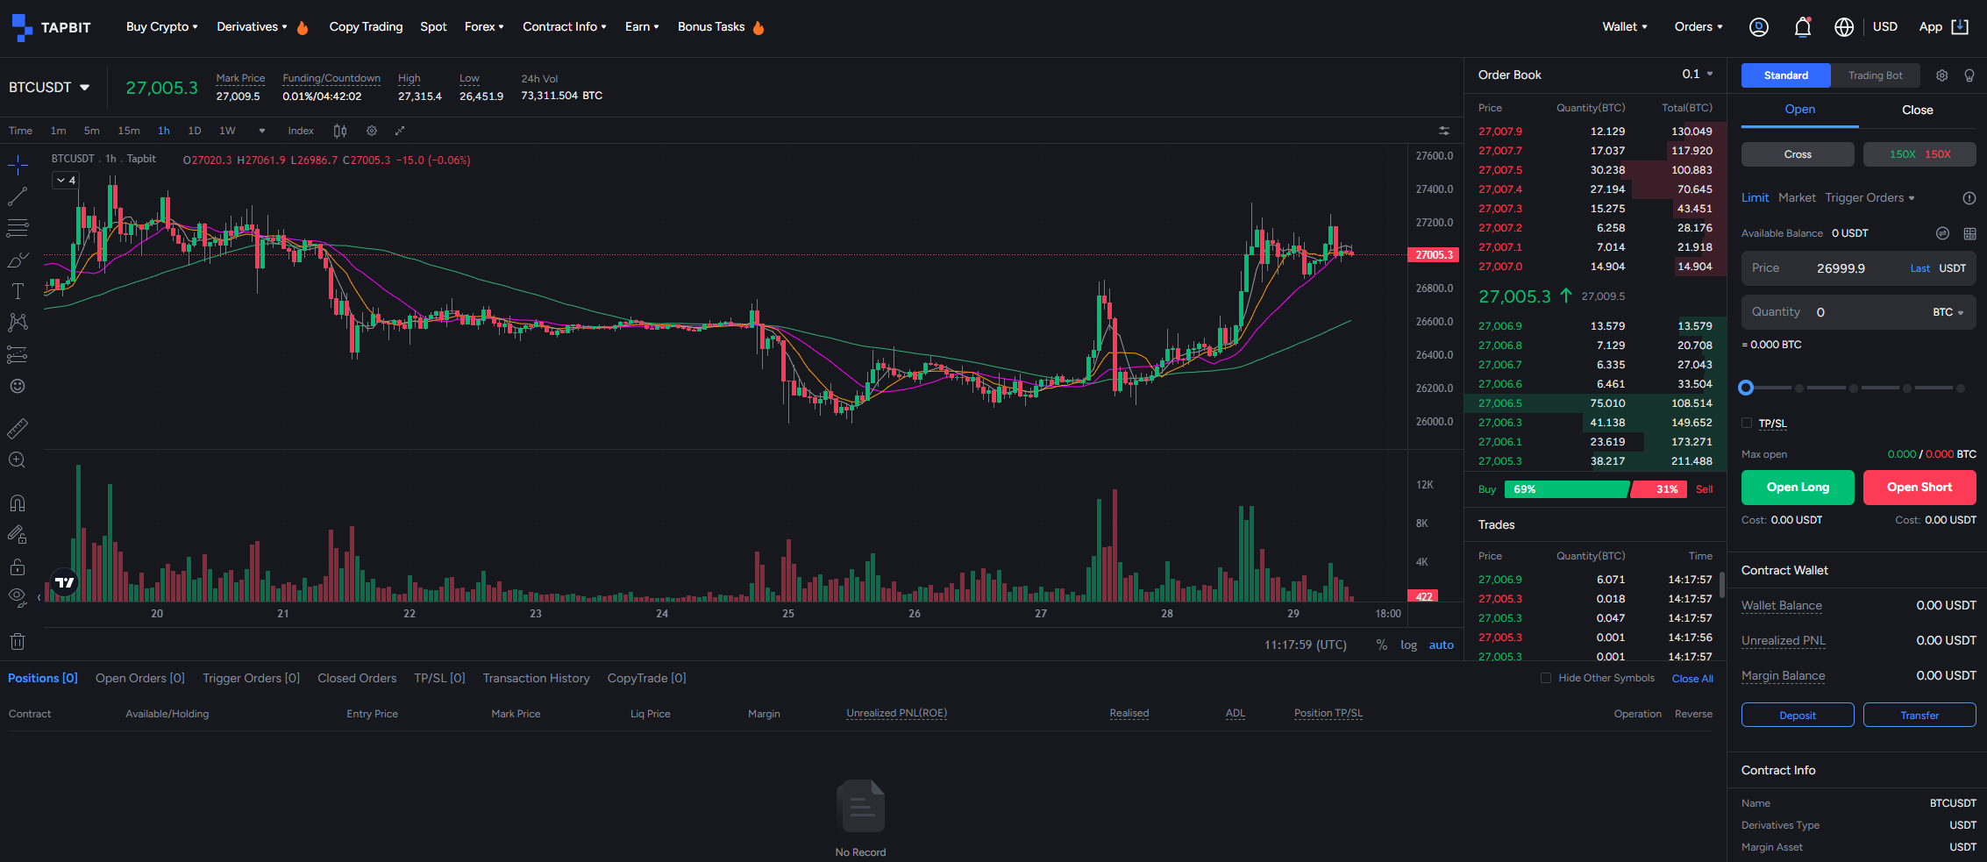Click the Deposit button
This screenshot has height=862, width=1987.
[x=1798, y=716]
